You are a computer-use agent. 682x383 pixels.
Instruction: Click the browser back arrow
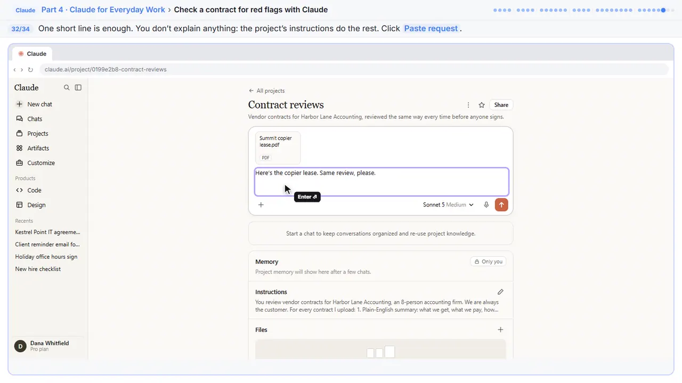click(15, 70)
